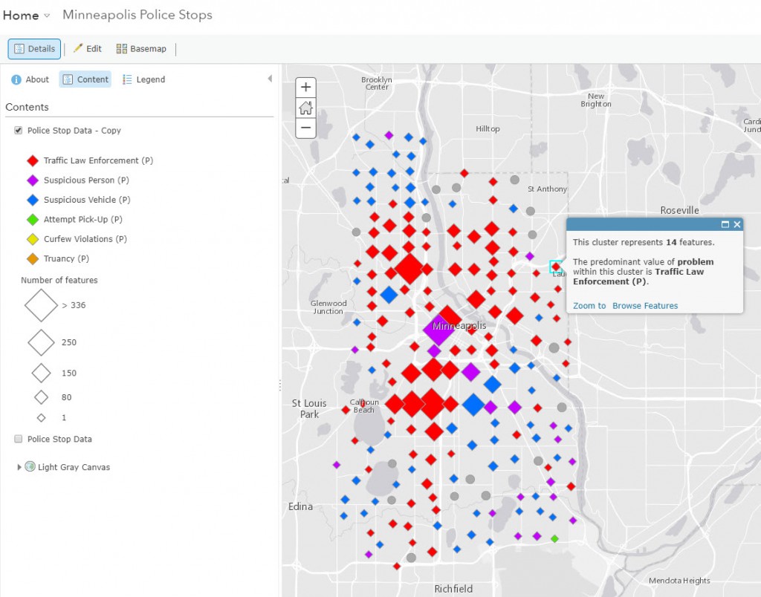Click the zoom in button on the map
The height and width of the screenshot is (597, 761).
(x=305, y=87)
